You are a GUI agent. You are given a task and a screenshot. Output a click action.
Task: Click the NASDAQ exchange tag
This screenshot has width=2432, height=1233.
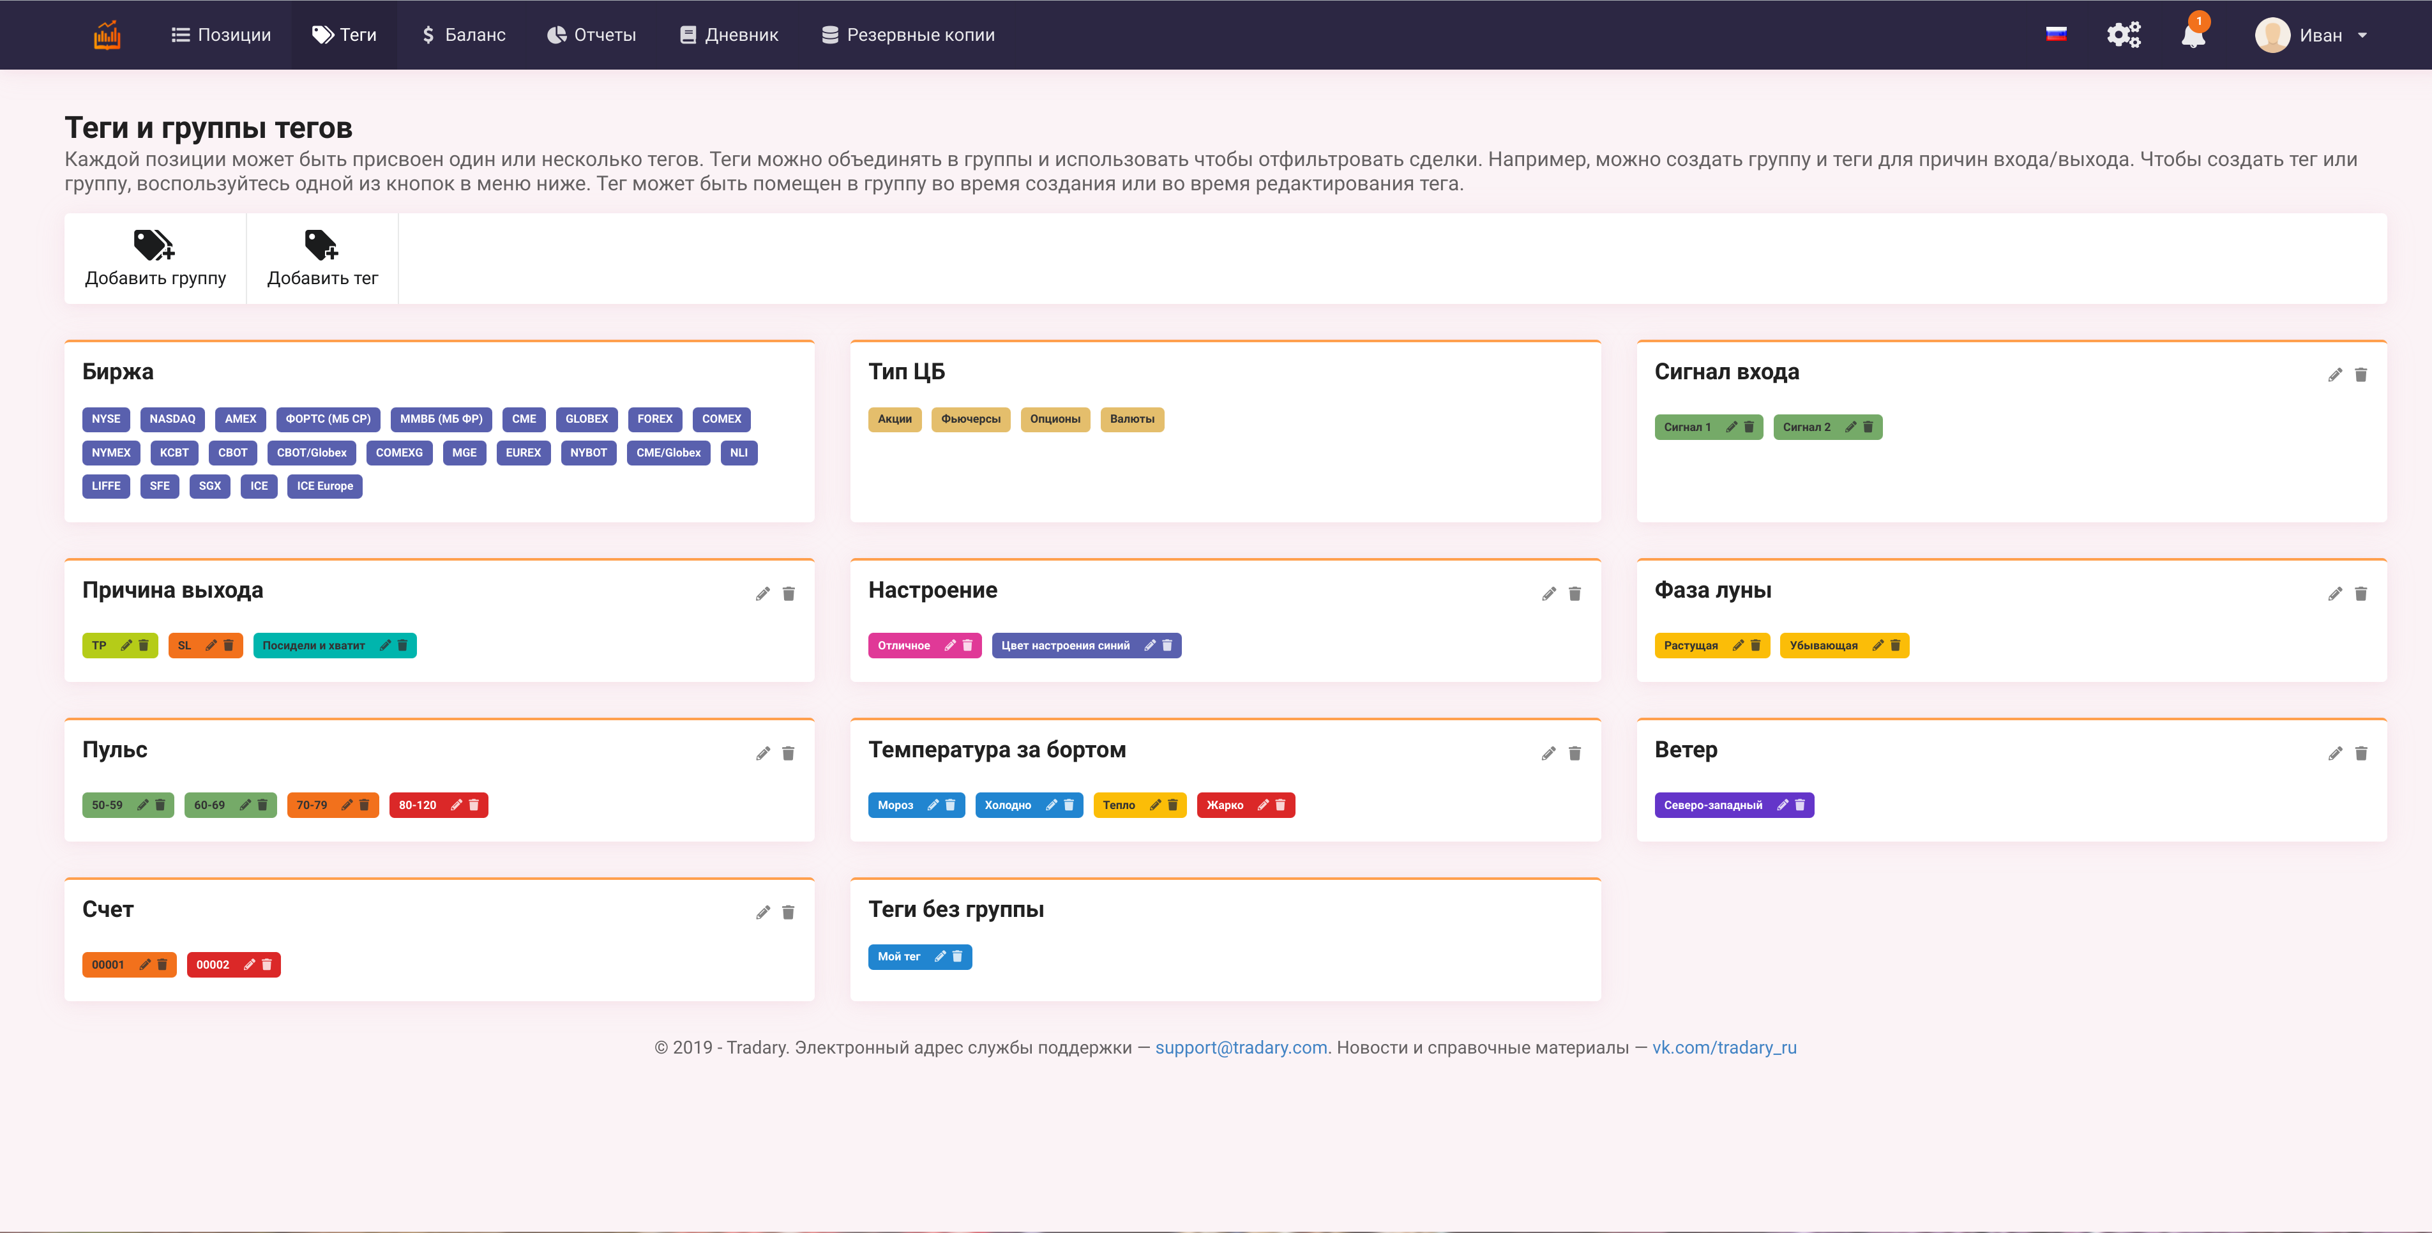pyautogui.click(x=172, y=419)
